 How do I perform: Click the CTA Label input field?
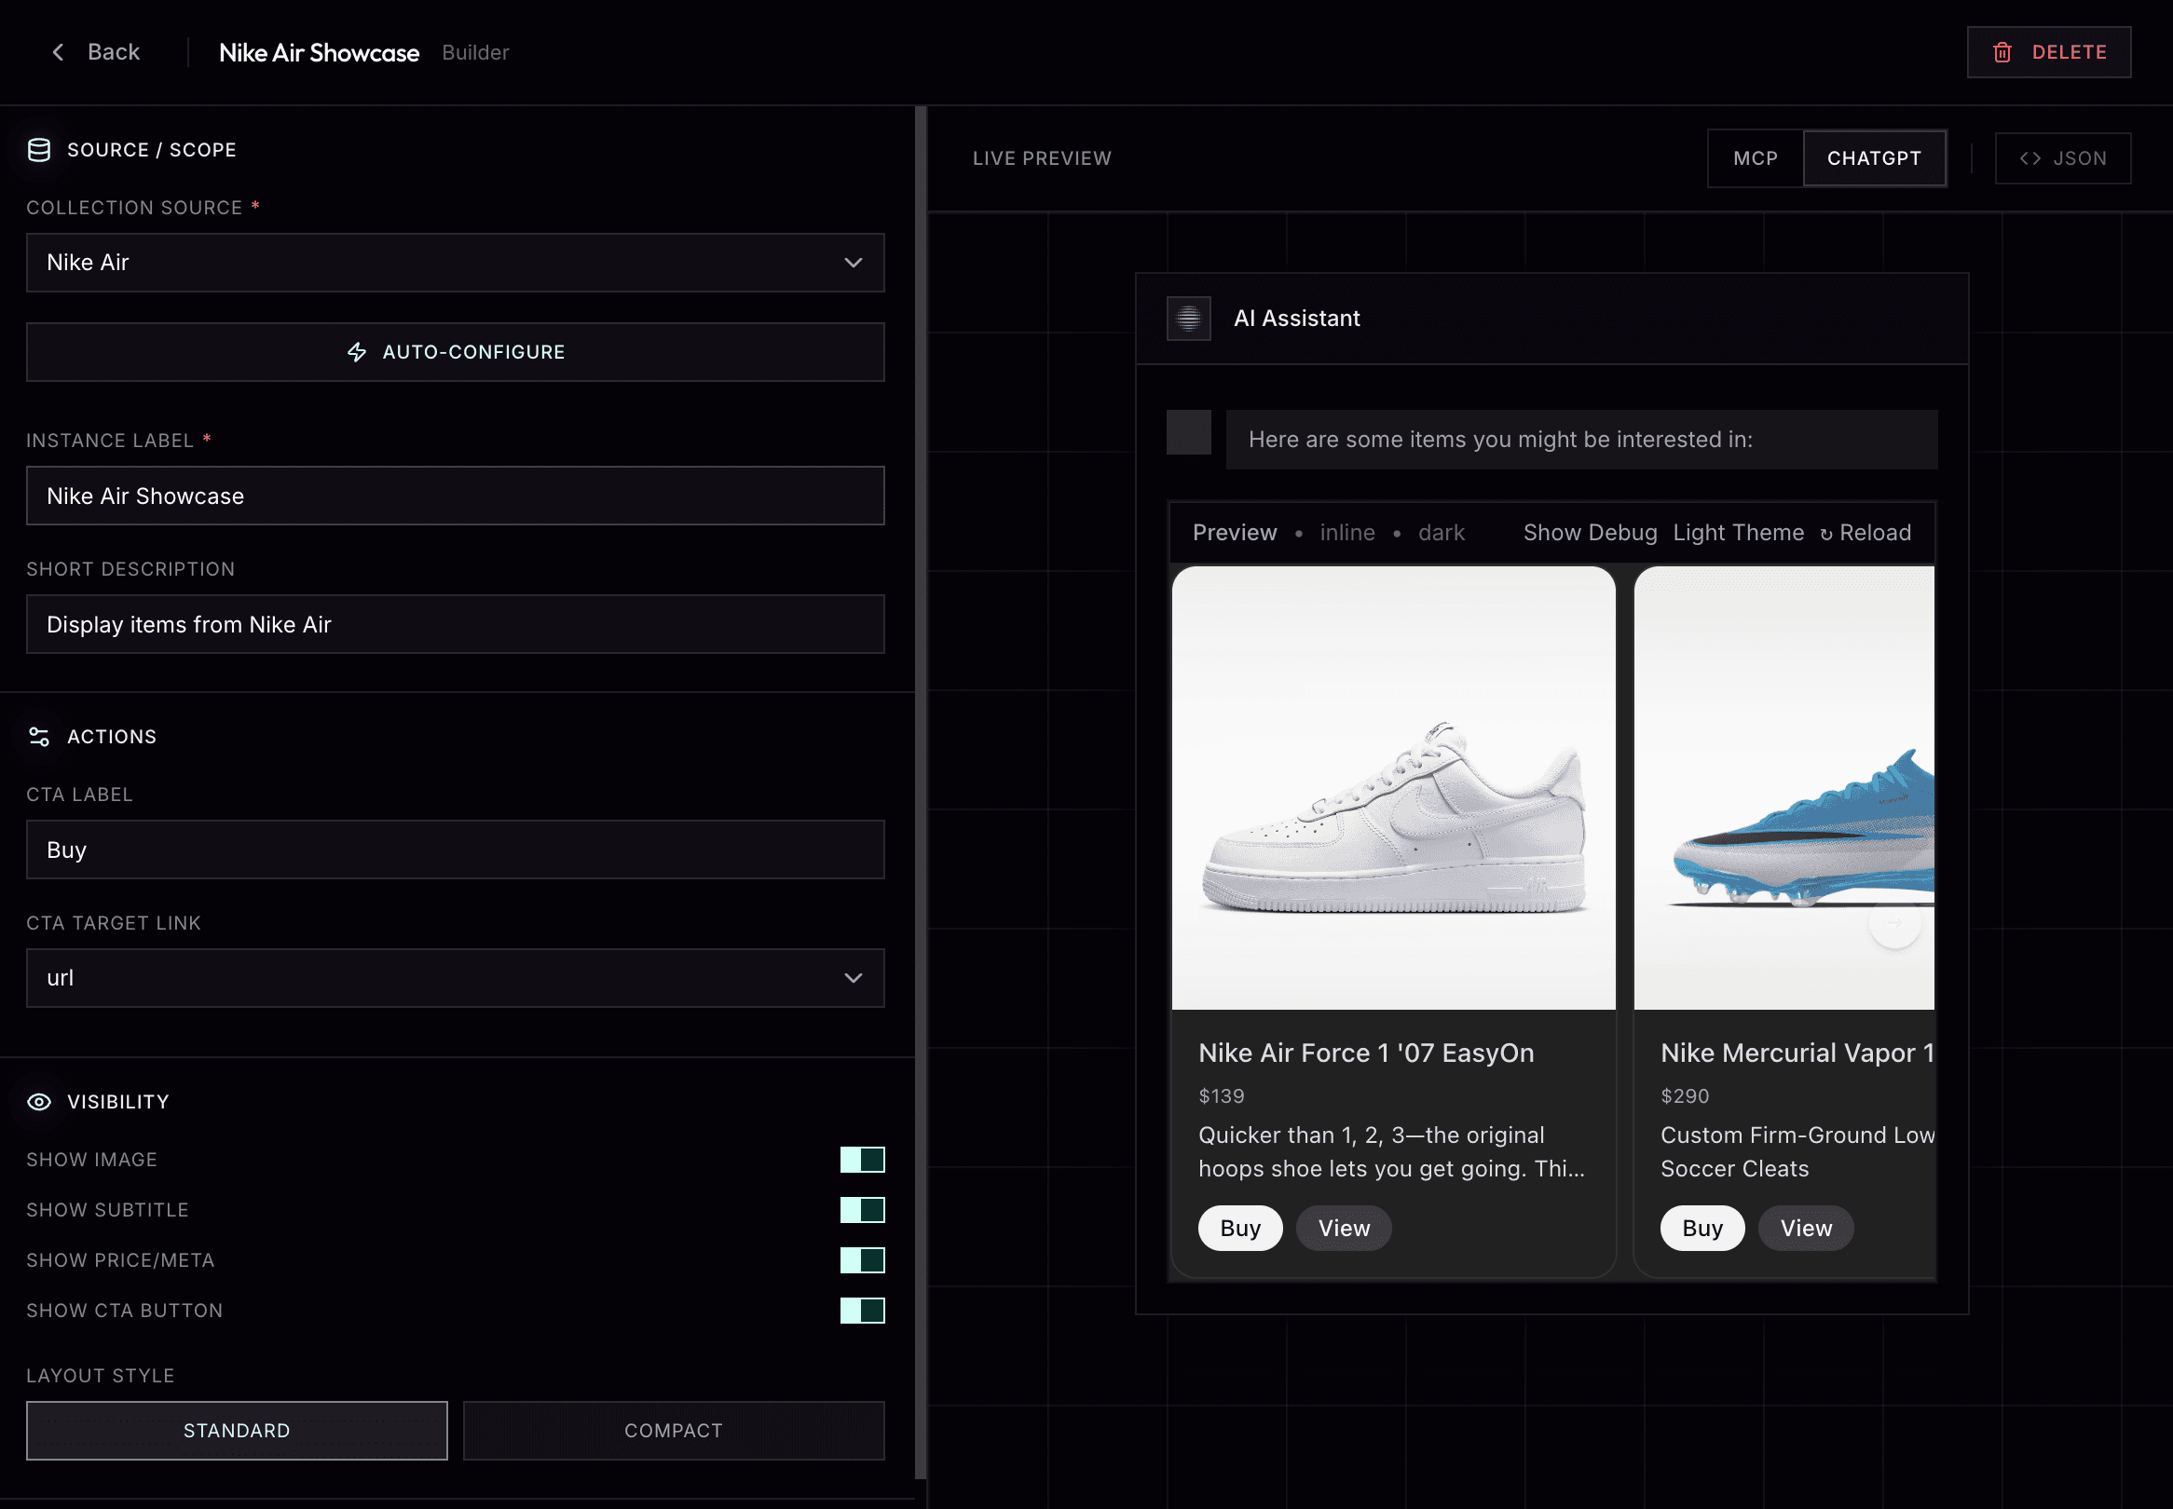click(x=456, y=850)
